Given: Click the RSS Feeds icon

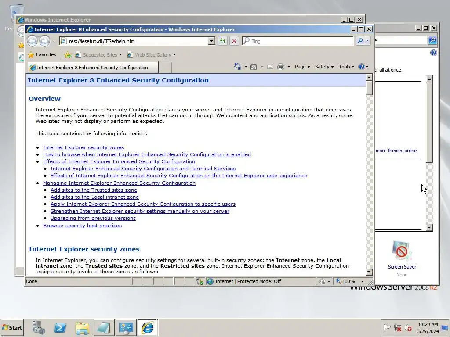Looking at the screenshot, I should [254, 67].
